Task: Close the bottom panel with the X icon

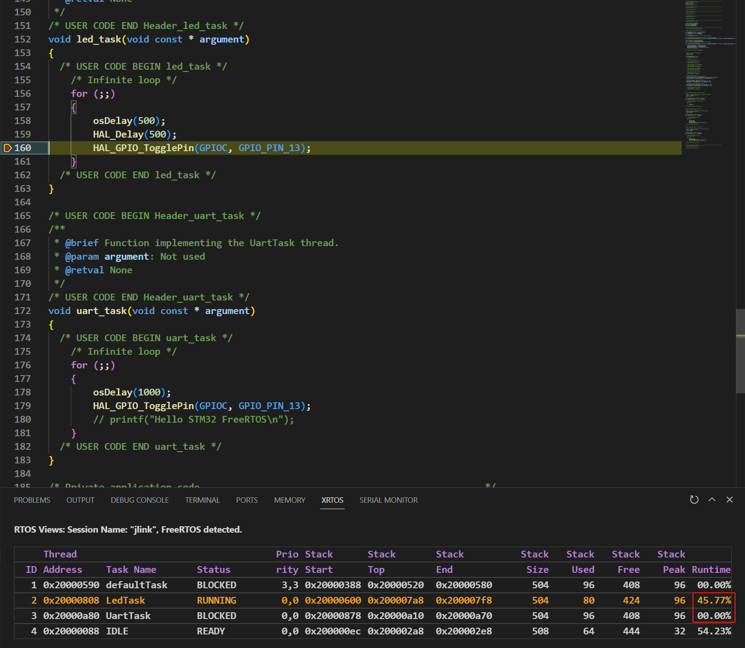Action: pyautogui.click(x=730, y=500)
